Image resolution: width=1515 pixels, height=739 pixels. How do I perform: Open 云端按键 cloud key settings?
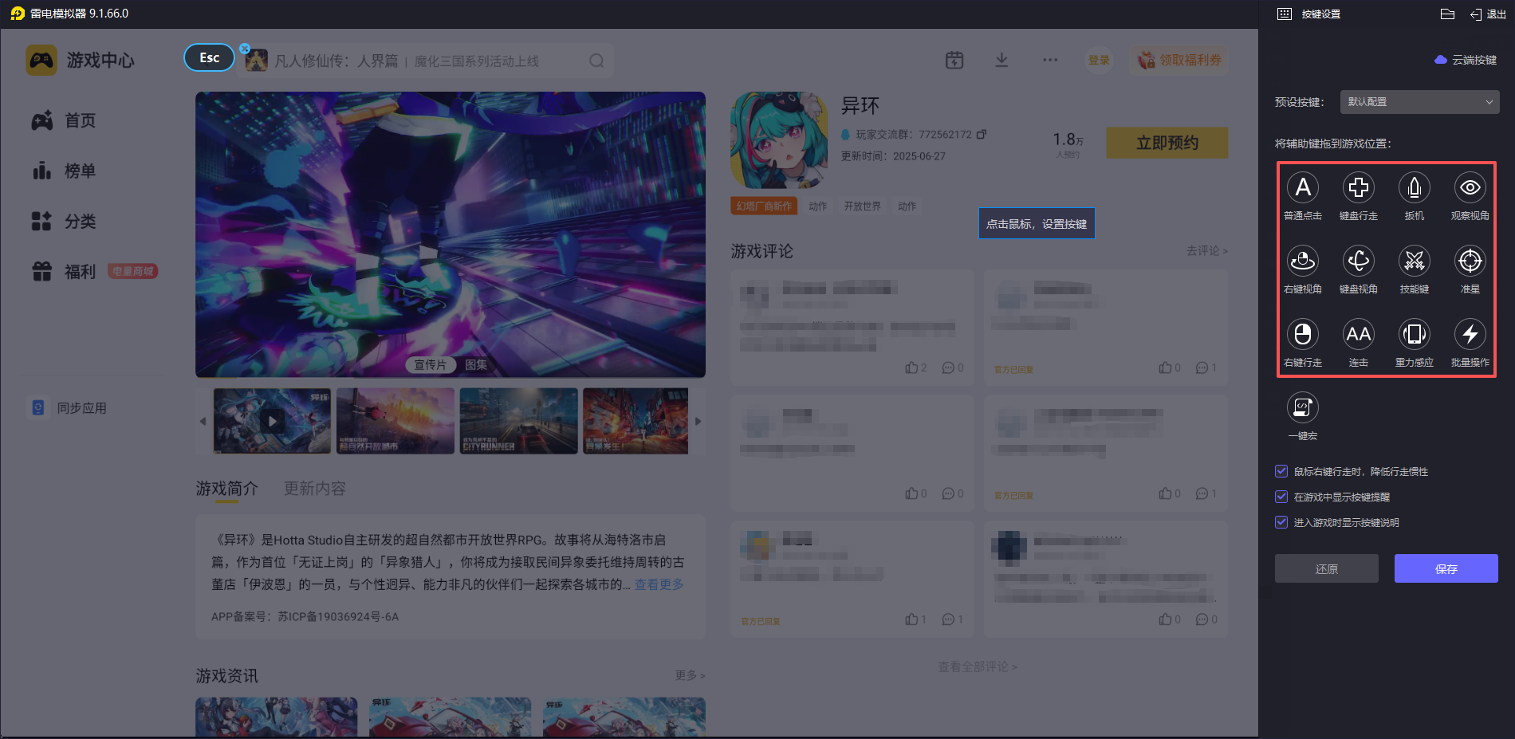point(1466,60)
